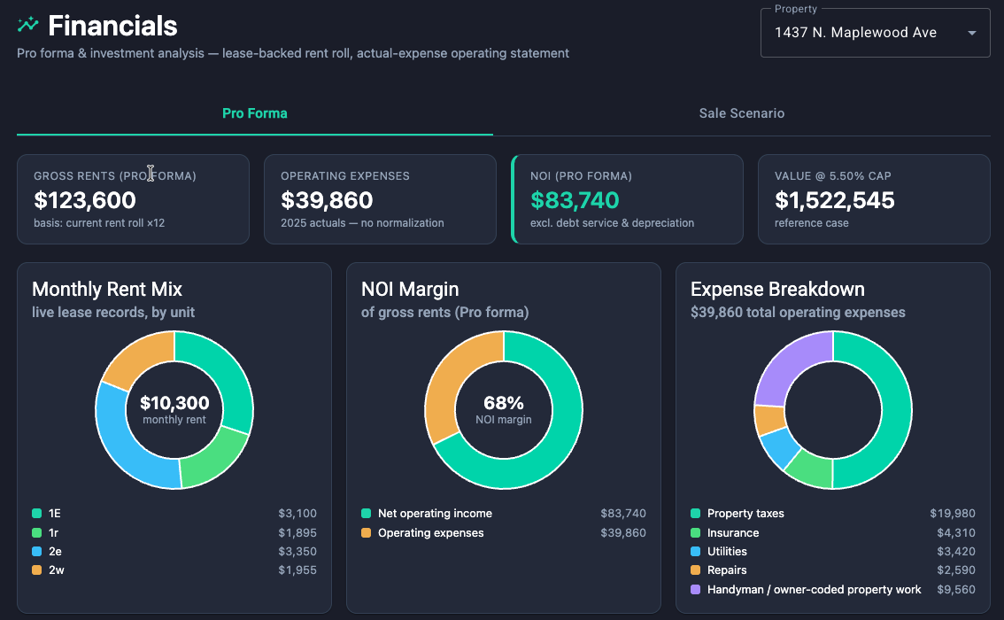Click the 1E legend color swatch
This screenshot has width=1004, height=620.
(x=36, y=513)
